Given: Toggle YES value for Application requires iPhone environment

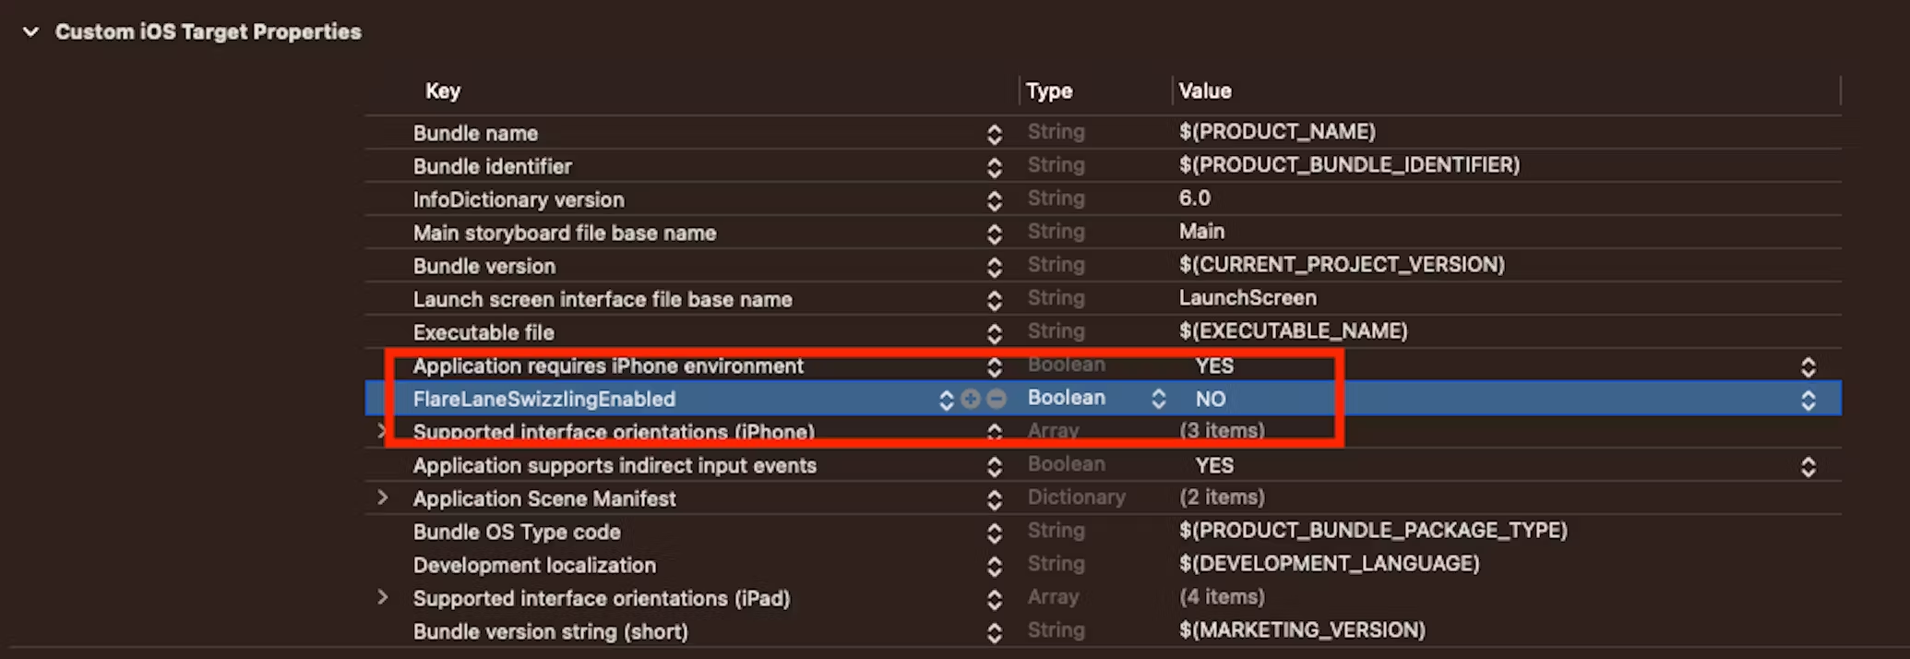Looking at the screenshot, I should (x=1808, y=366).
